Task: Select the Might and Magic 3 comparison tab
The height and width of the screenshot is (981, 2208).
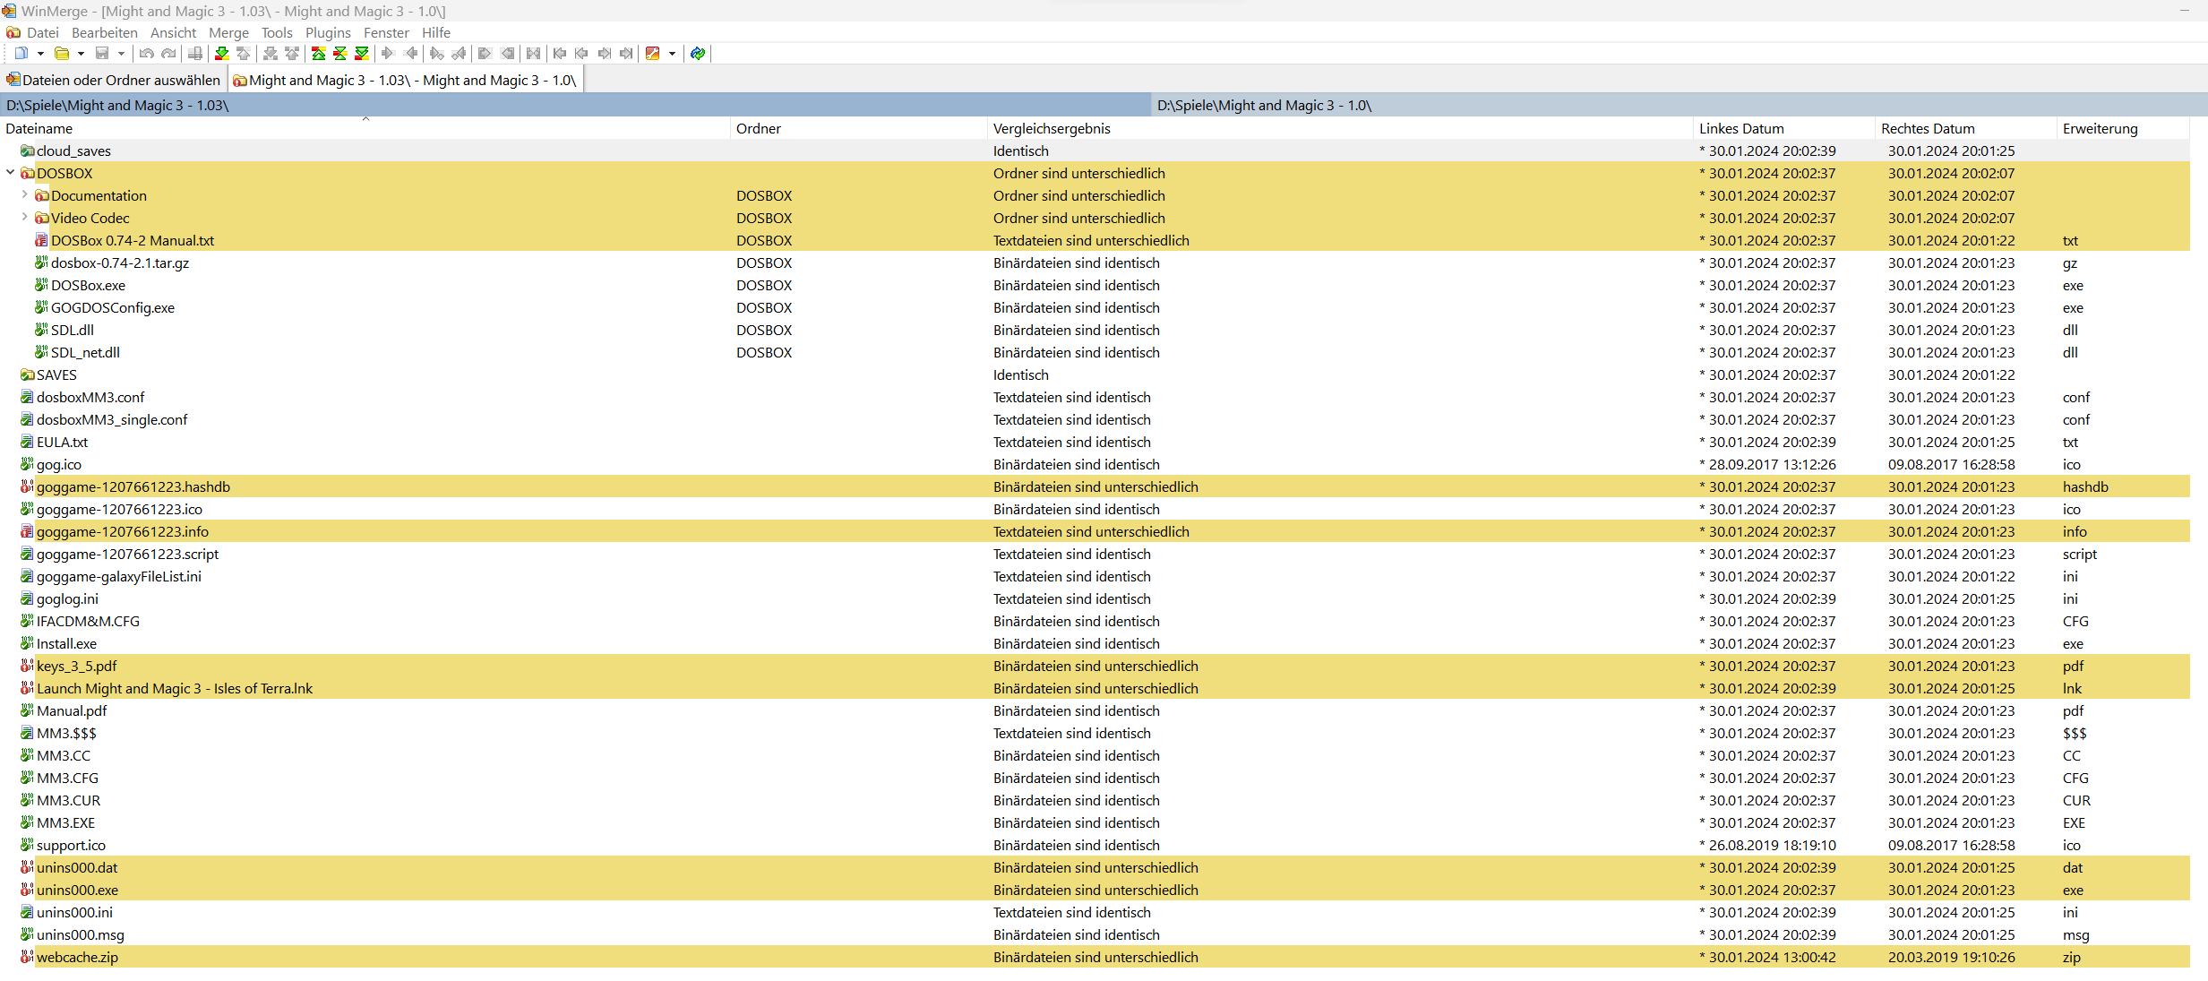Action: (x=405, y=80)
